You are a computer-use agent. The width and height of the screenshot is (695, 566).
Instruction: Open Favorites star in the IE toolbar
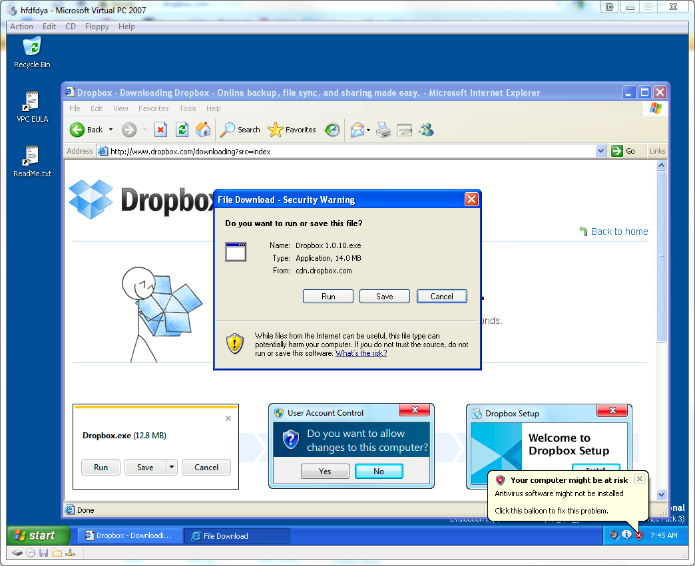[x=292, y=130]
